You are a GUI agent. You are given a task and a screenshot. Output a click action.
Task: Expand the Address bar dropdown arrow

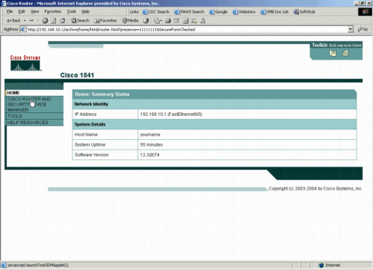pos(351,30)
